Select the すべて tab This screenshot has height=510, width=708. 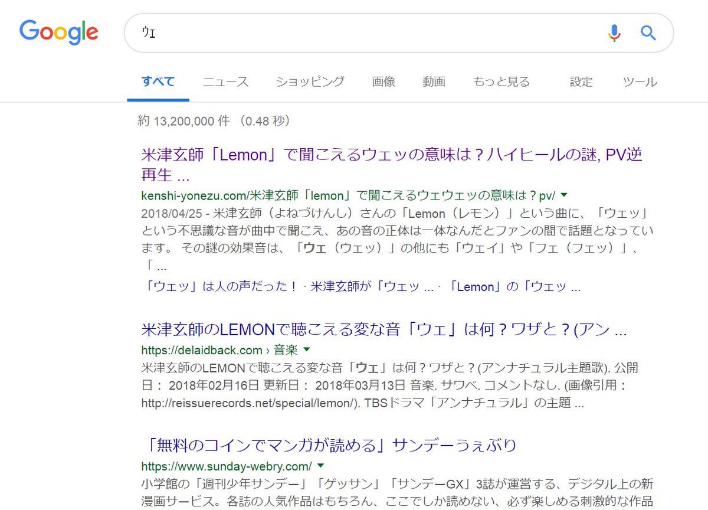pos(158,82)
